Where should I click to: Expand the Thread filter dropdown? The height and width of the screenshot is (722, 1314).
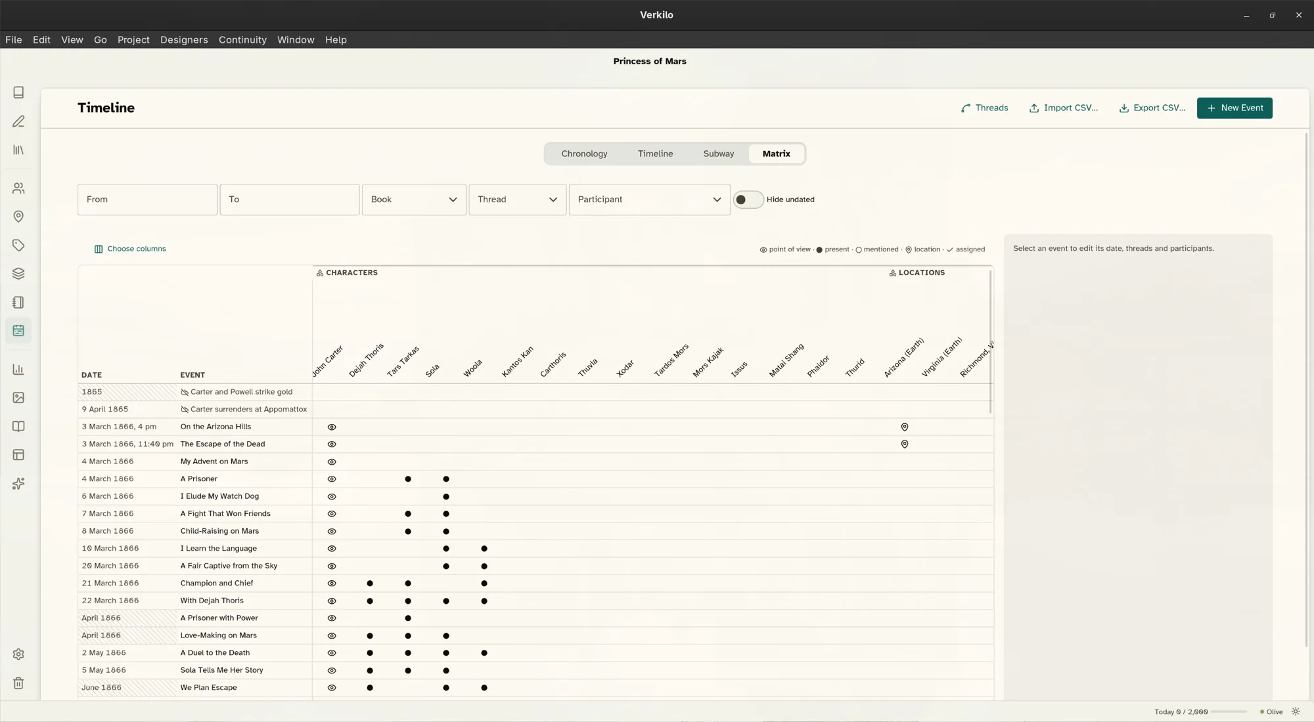coord(518,200)
